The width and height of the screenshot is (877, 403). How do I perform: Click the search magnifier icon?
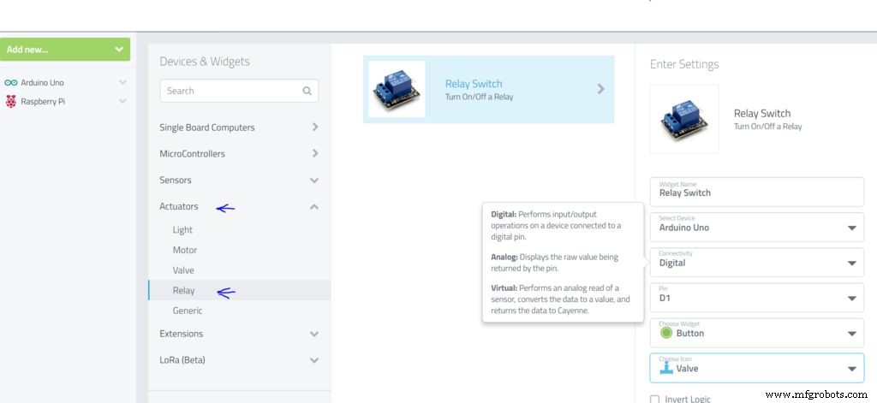coord(307,91)
